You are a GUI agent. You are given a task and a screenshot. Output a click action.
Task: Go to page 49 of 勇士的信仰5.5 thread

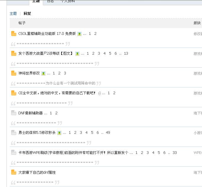tap(108, 132)
